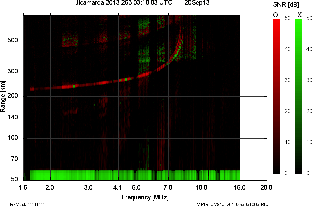The height and width of the screenshot is (207, 312).
Task: Click the 15.0 MHz frequency tick label
Action: 240,187
